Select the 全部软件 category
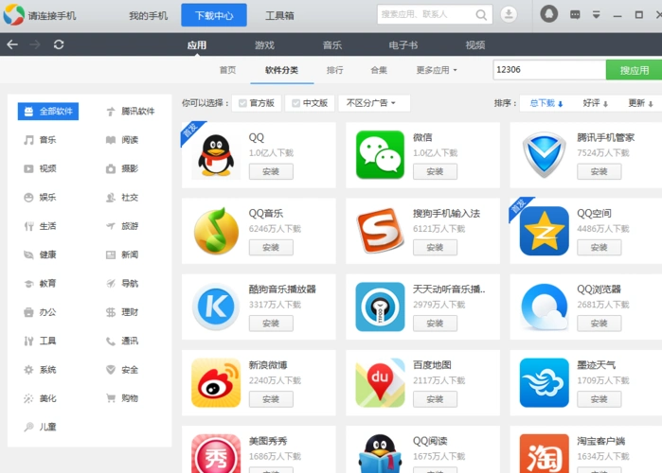The image size is (662, 473). tap(48, 112)
